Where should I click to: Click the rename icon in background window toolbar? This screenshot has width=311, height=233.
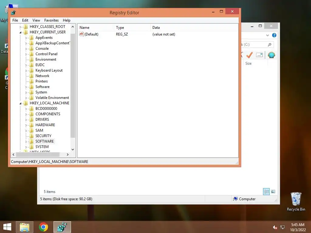259,55
